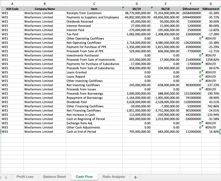Select the Net Operating Cashflows cell
221x181 pixels.
pos(94,43)
